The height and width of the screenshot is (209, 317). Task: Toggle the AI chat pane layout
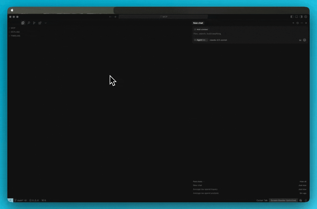(301, 17)
